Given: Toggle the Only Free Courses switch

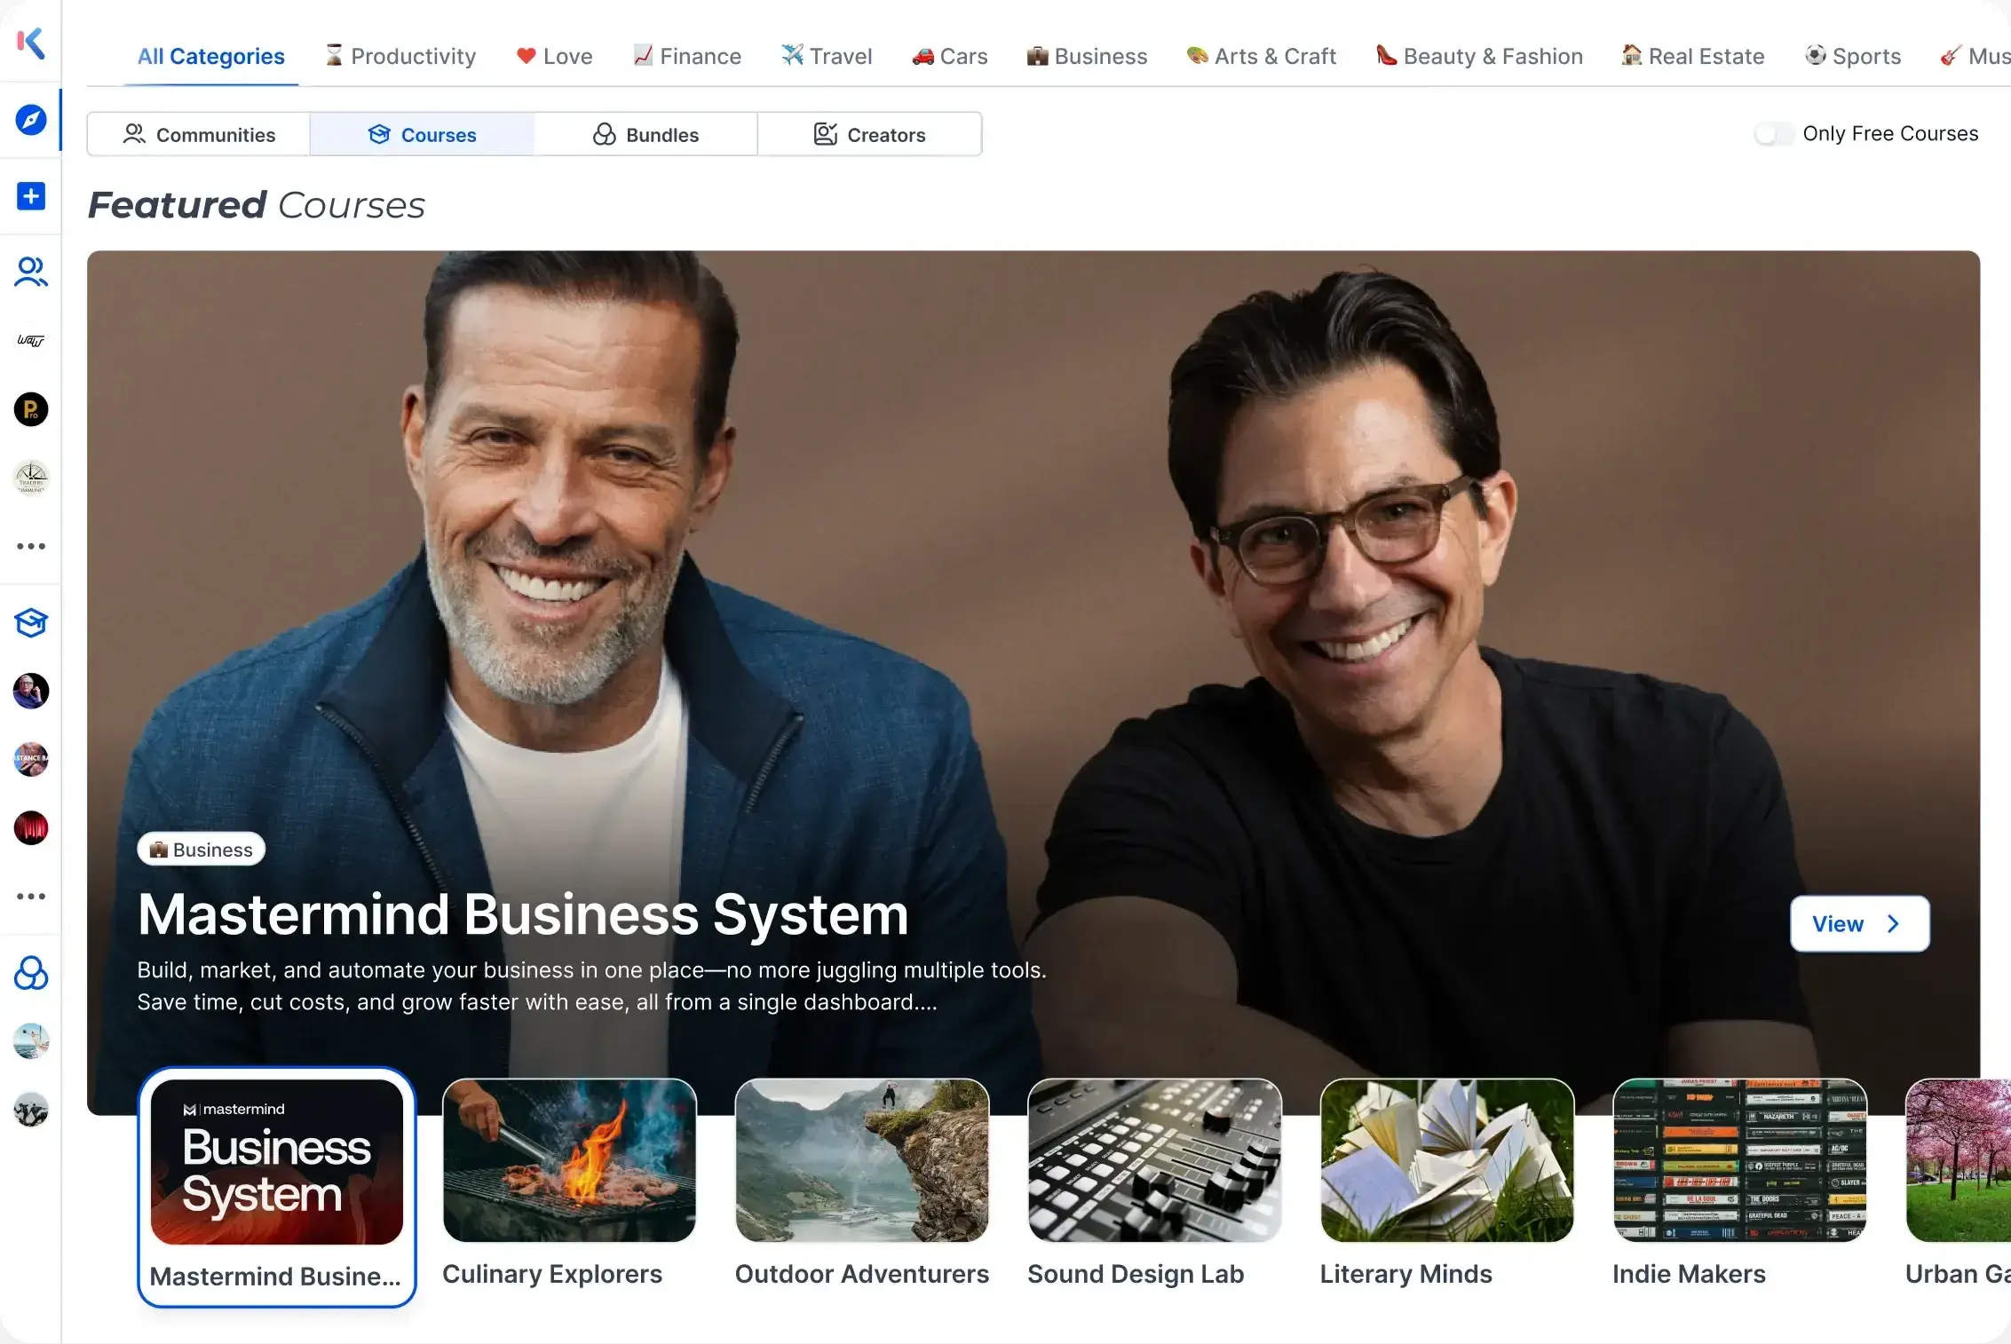Looking at the screenshot, I should pyautogui.click(x=1773, y=134).
